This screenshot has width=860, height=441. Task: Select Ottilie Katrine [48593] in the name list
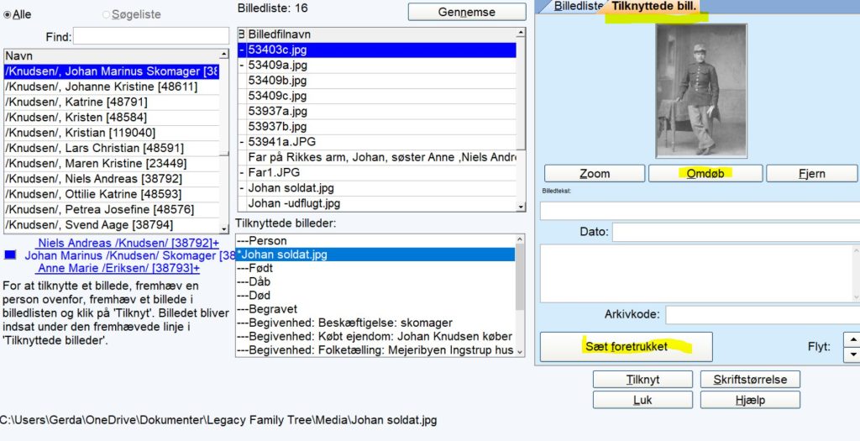[112, 194]
